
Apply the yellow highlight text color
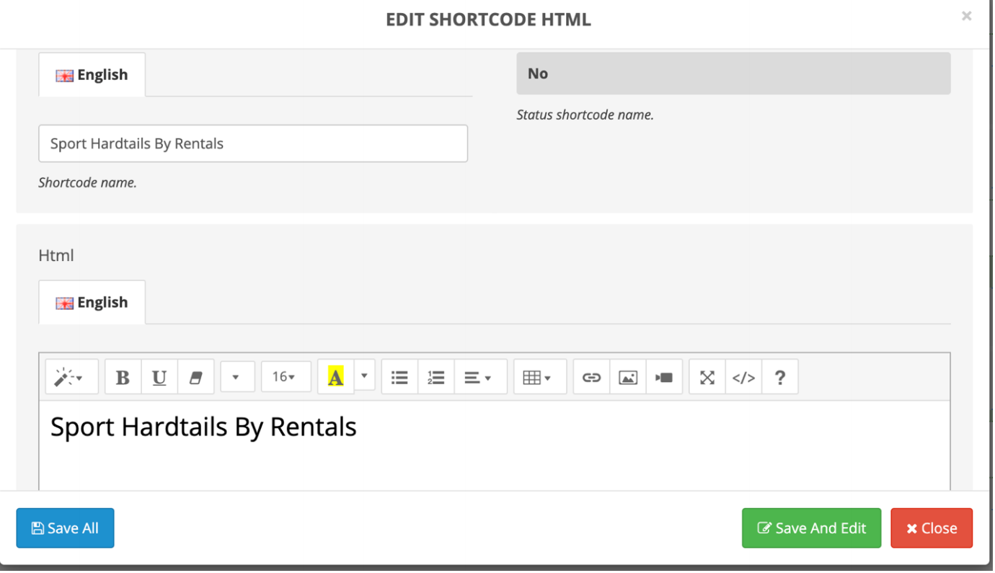tap(335, 377)
